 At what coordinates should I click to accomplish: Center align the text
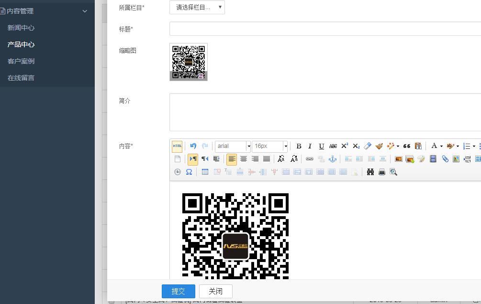[x=244, y=159]
